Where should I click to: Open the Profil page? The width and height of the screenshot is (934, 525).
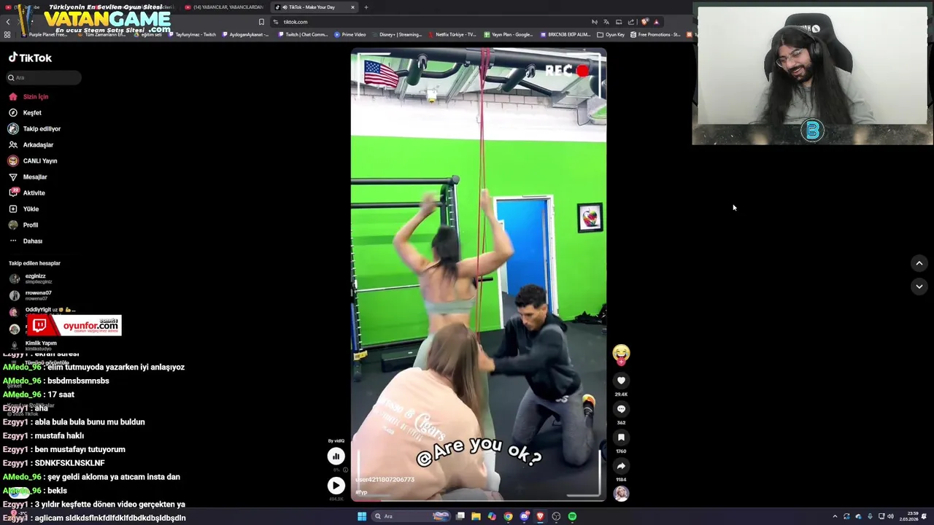pyautogui.click(x=23, y=225)
